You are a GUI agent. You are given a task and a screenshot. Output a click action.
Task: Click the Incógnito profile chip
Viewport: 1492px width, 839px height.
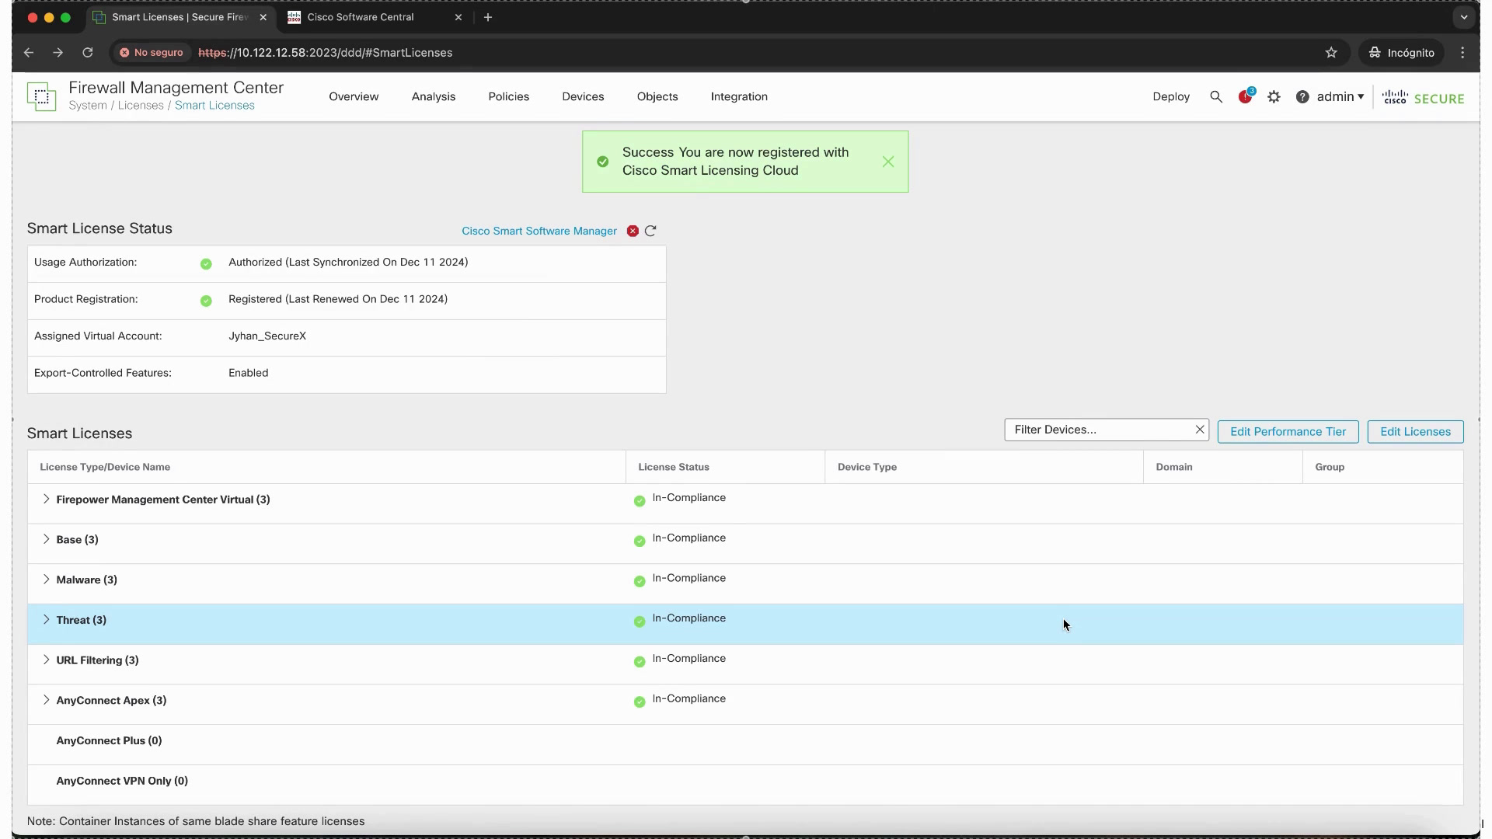1401,52
